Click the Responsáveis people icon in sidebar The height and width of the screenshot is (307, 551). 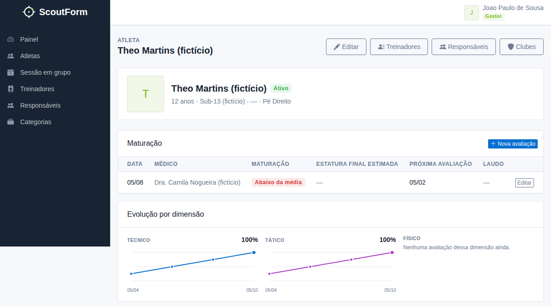click(11, 105)
